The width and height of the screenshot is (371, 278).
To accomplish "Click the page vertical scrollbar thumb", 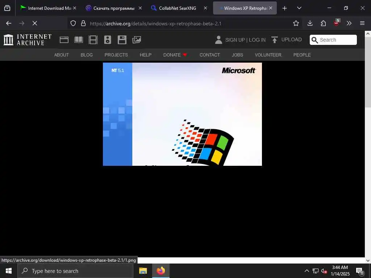I will (x=368, y=72).
